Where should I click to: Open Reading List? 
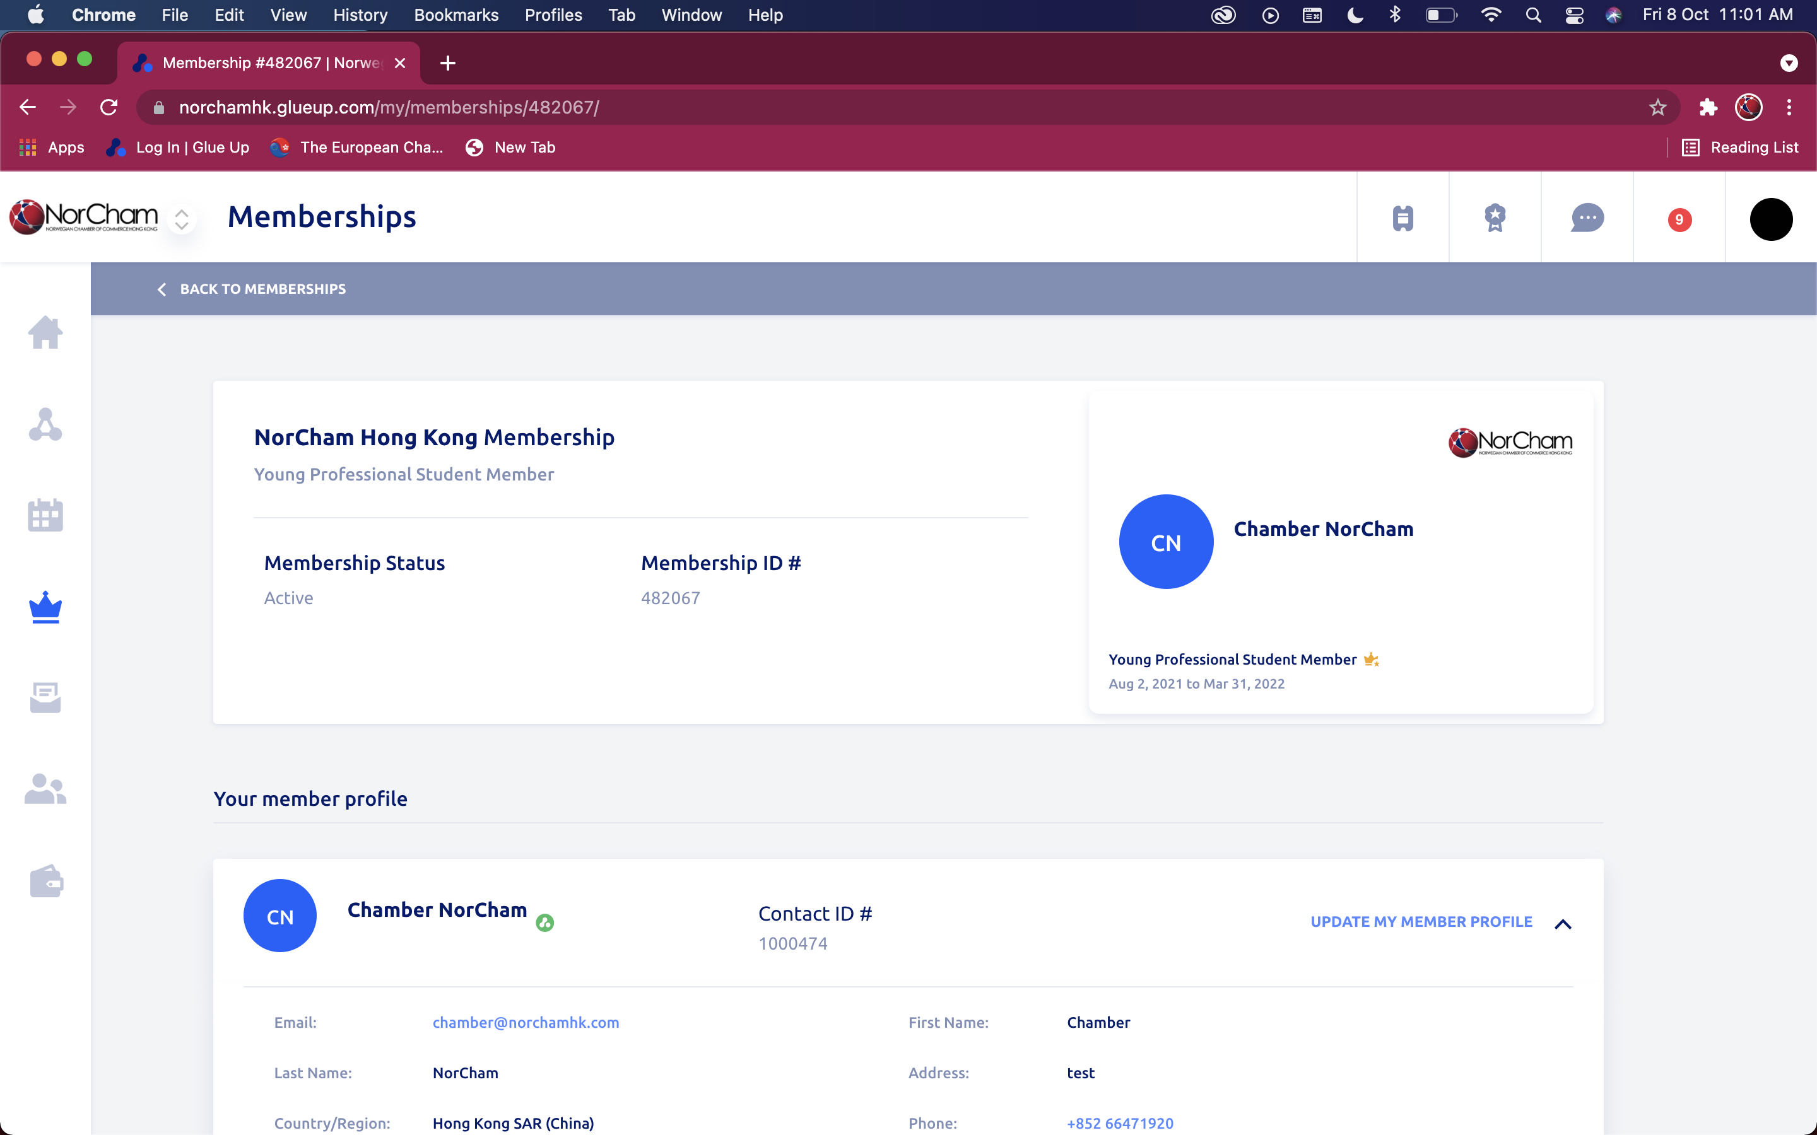coord(1741,147)
